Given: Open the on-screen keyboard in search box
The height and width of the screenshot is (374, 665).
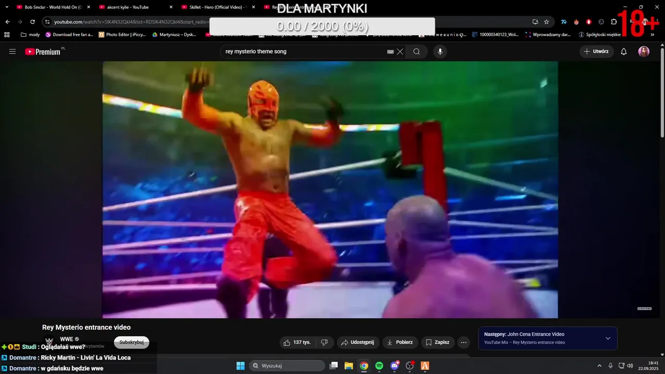Looking at the screenshot, I should coord(391,51).
